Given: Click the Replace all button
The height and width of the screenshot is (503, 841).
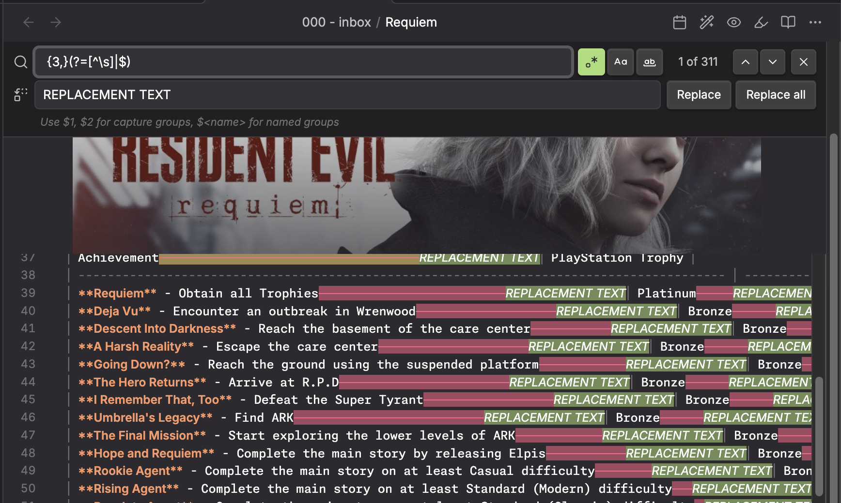Looking at the screenshot, I should click(776, 95).
